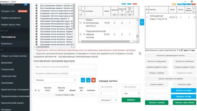Click book icon of после инсульта. Седьмая row

click(x=36, y=37)
